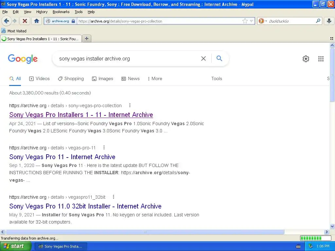Viewport: 335px width, 251px height.
Task: Open the File menu
Action: tap(5, 12)
